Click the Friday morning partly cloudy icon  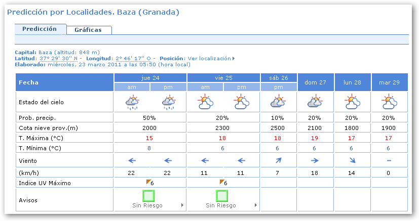205,103
